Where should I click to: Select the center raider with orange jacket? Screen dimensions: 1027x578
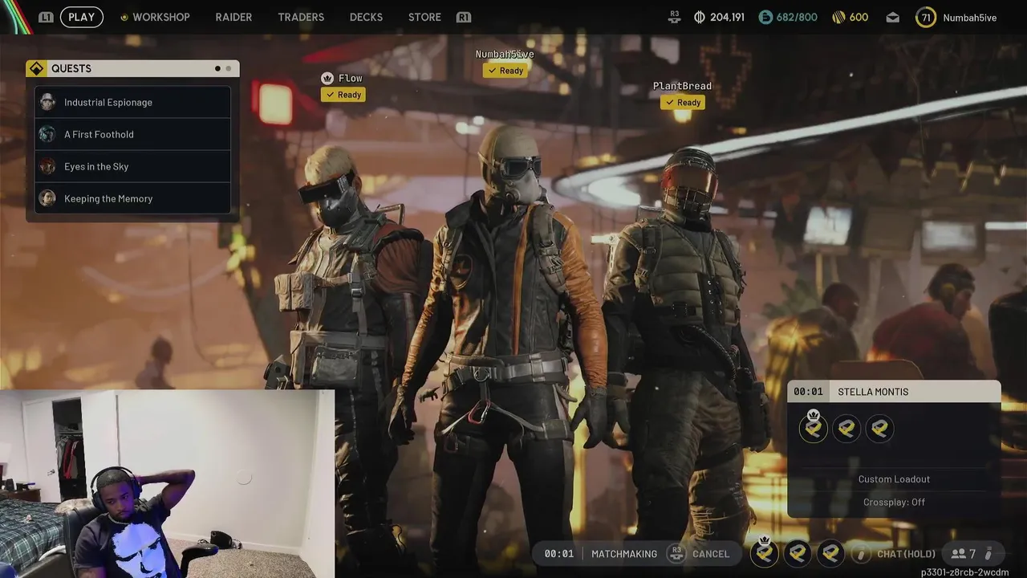click(x=505, y=345)
